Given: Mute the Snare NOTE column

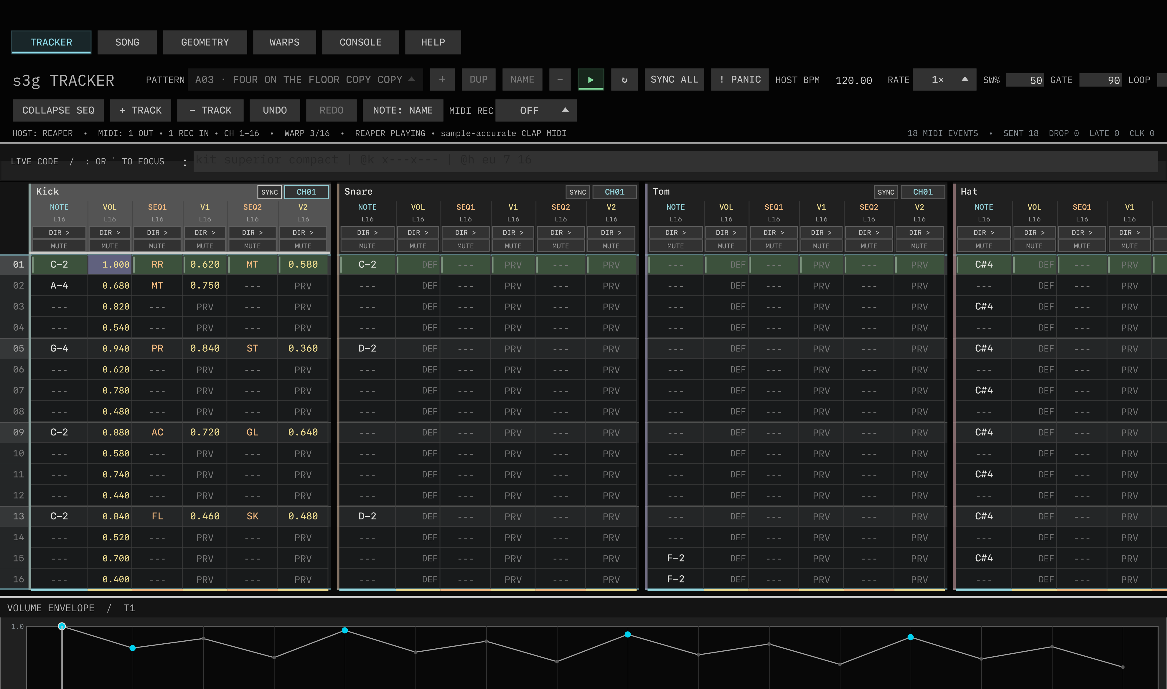Looking at the screenshot, I should 367,246.
